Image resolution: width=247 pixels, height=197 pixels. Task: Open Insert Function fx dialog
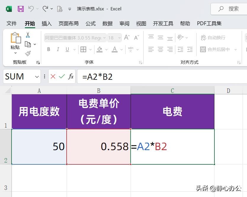pos(71,77)
